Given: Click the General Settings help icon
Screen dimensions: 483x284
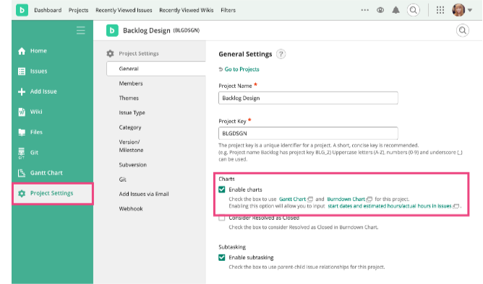Looking at the screenshot, I should (x=281, y=54).
